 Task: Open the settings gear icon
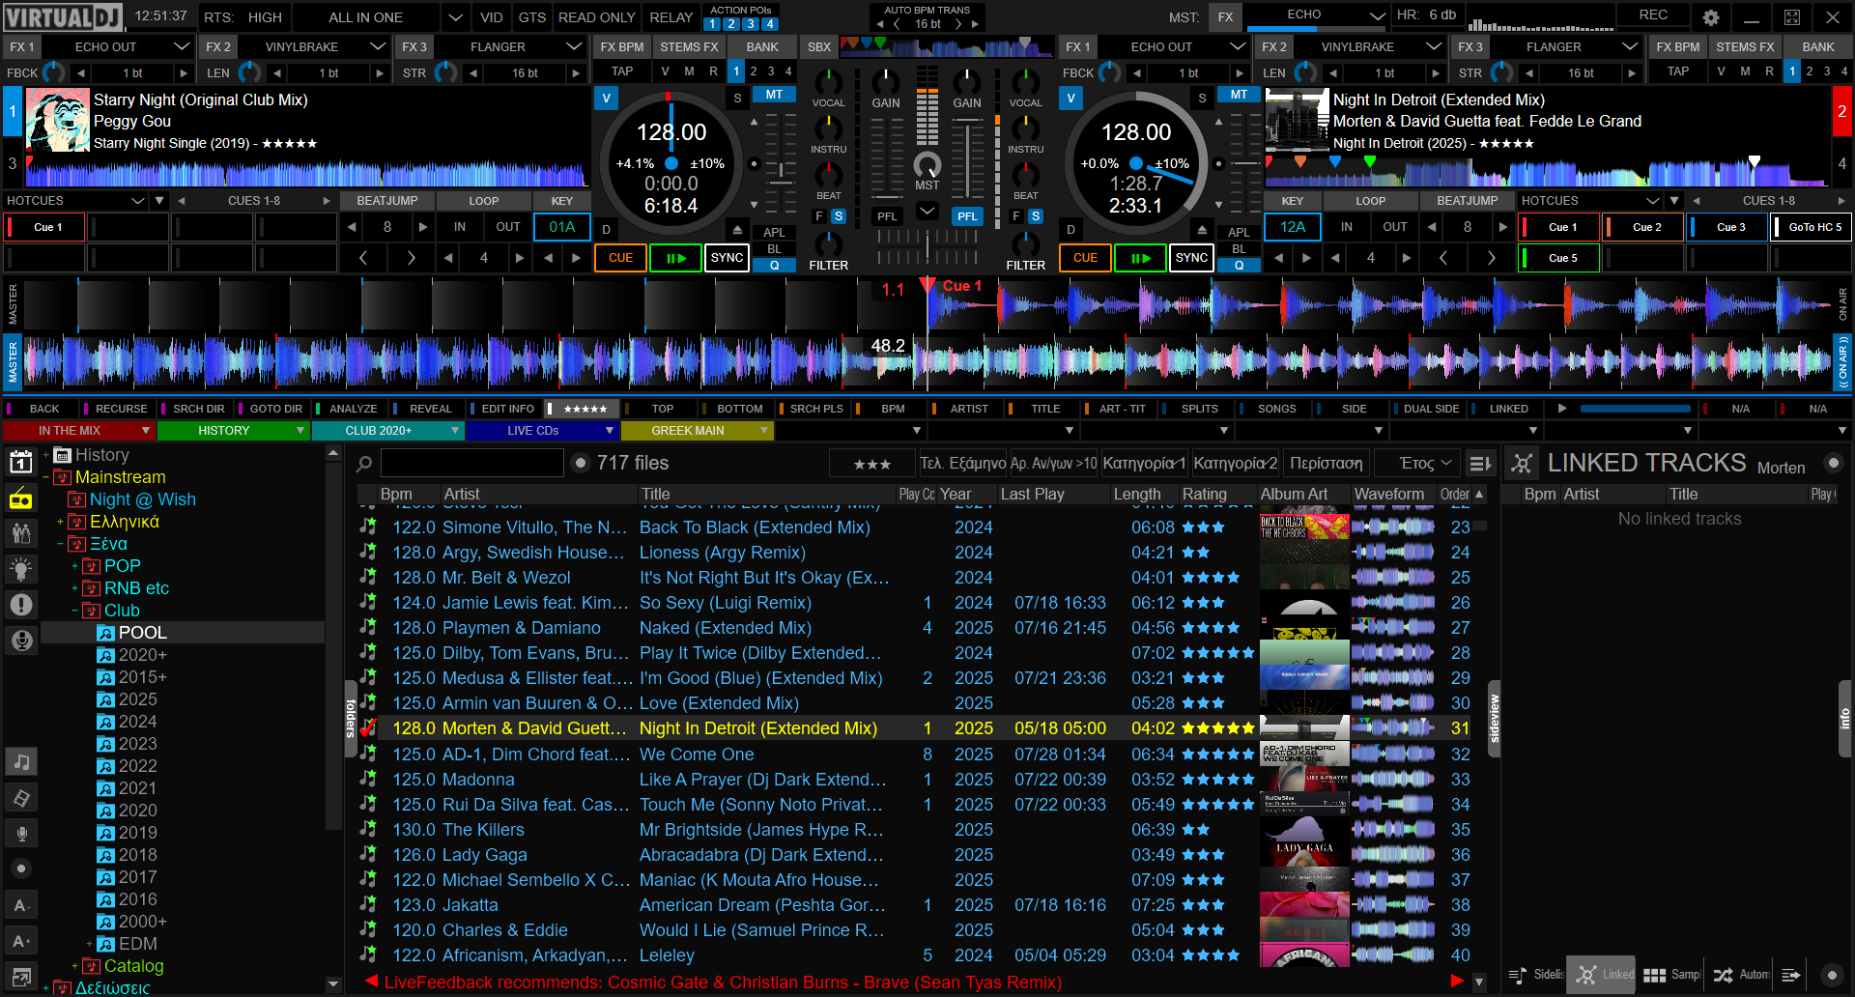pyautogui.click(x=1710, y=17)
